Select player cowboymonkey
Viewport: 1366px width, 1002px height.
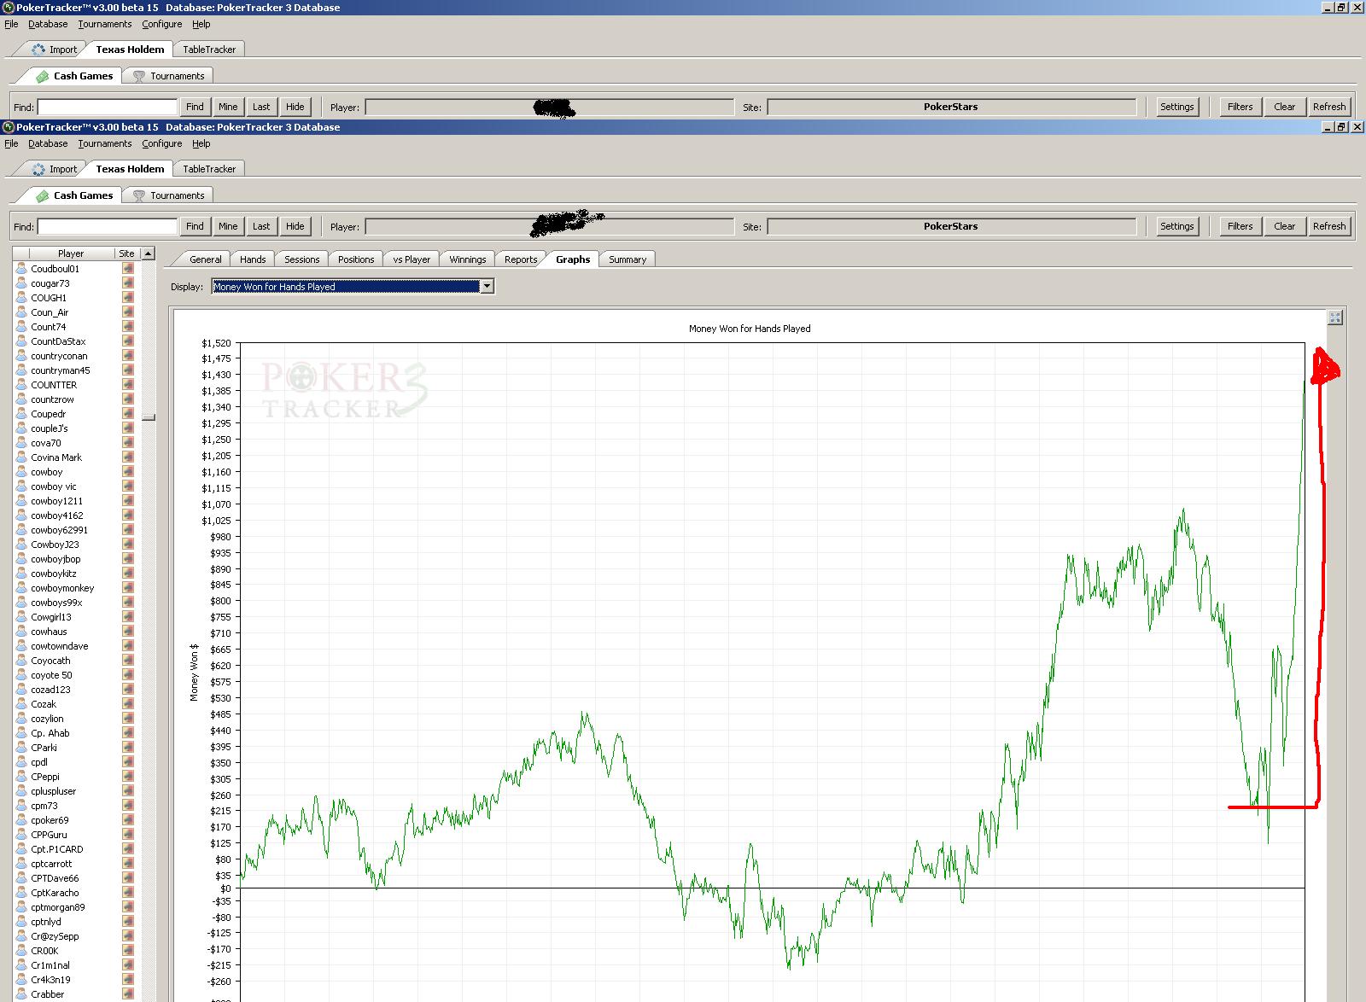pyautogui.click(x=62, y=588)
